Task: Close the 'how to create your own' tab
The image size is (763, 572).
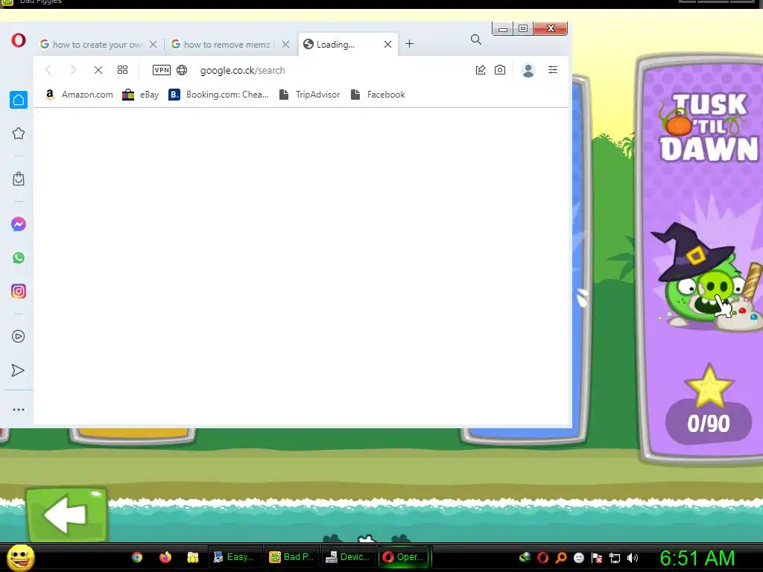Action: click(153, 44)
